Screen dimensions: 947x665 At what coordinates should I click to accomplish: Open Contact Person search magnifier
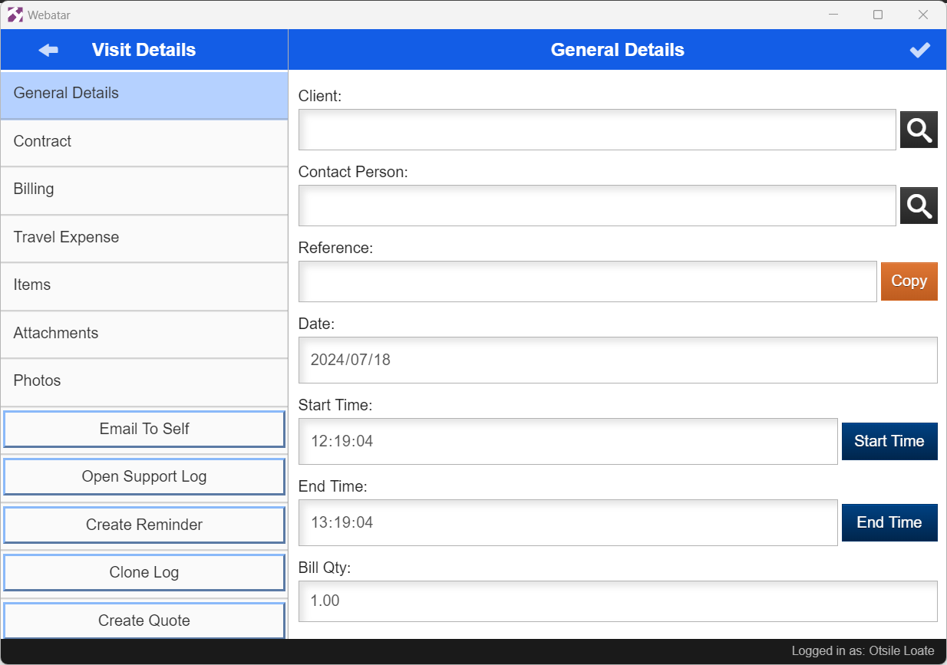click(x=919, y=206)
